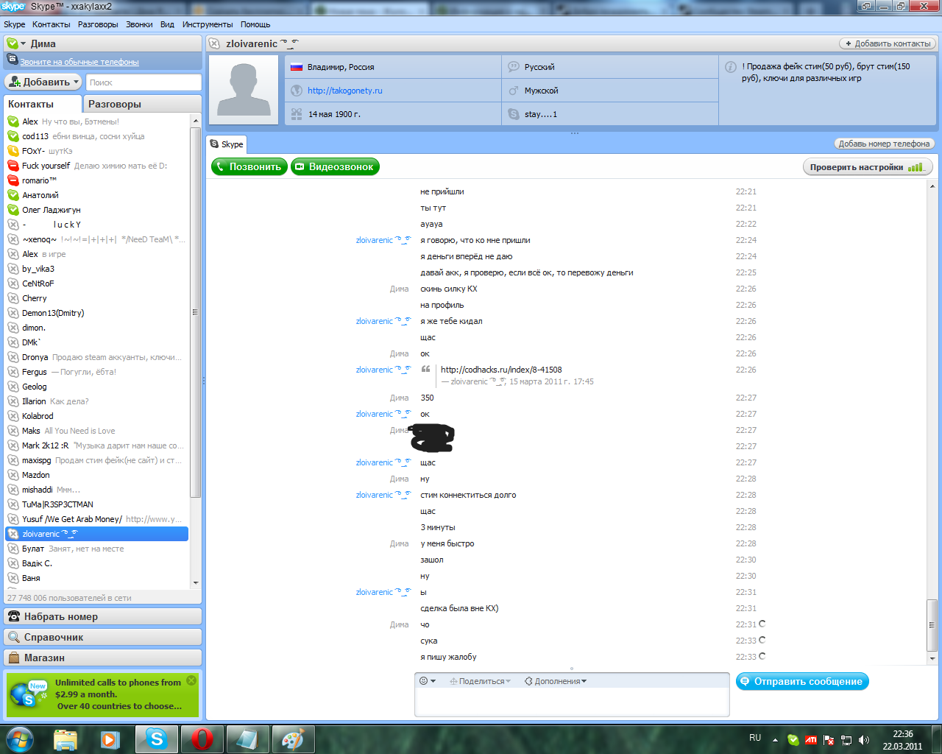Close the Unlimited calls advertisement banner
This screenshot has width=942, height=754.
pyautogui.click(x=191, y=680)
